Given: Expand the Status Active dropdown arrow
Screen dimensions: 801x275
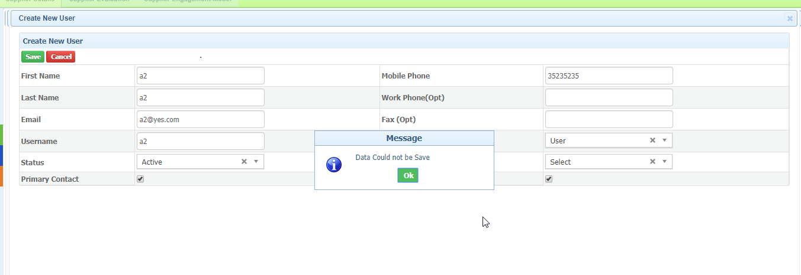Looking at the screenshot, I should tap(256, 162).
